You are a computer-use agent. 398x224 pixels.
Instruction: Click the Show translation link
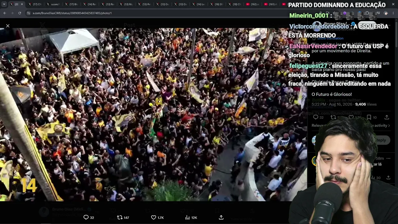[x=330, y=38]
